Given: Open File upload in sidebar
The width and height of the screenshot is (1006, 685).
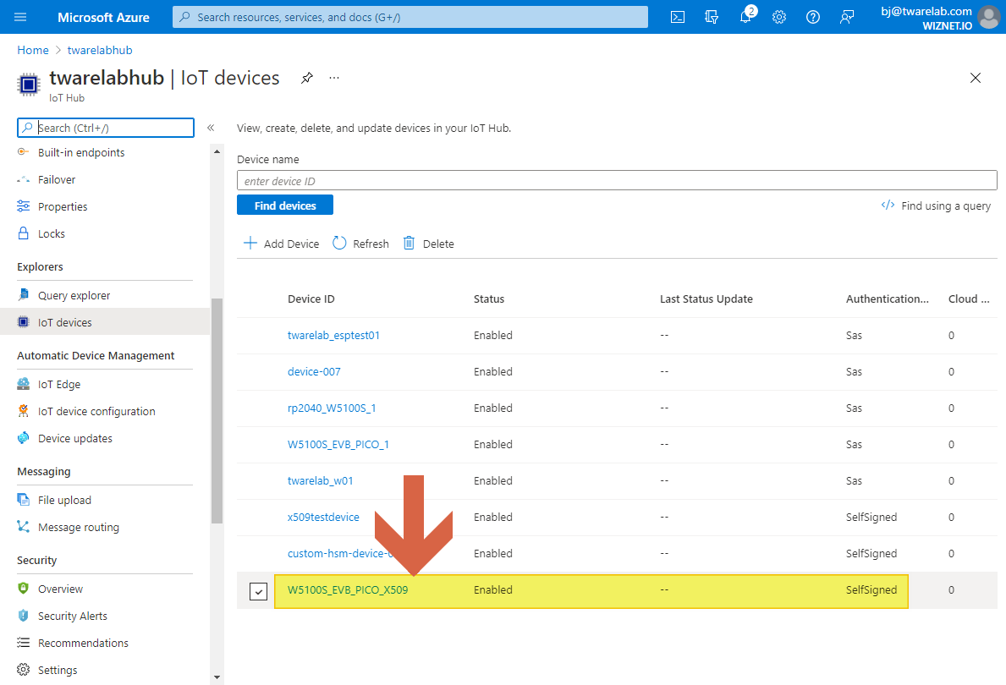Looking at the screenshot, I should pos(64,501).
